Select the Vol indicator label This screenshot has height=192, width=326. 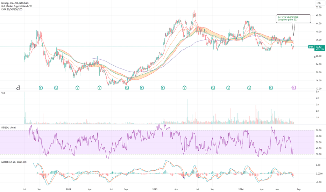pos(3,94)
